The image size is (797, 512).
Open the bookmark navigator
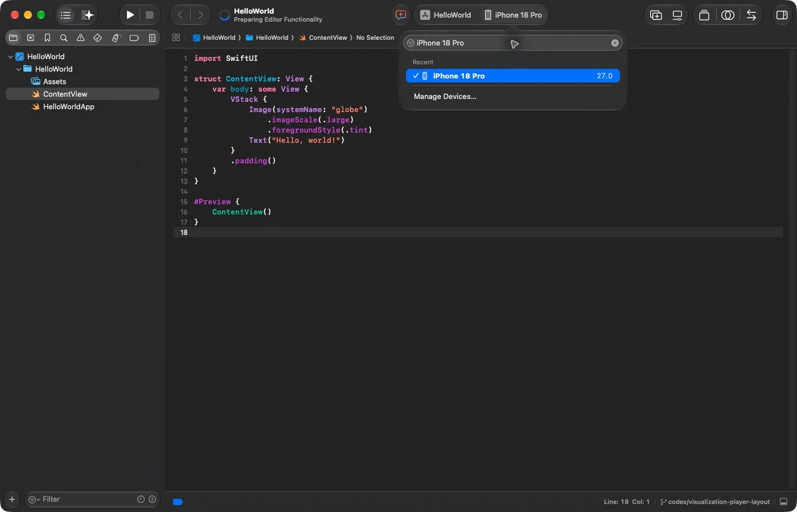pos(47,38)
